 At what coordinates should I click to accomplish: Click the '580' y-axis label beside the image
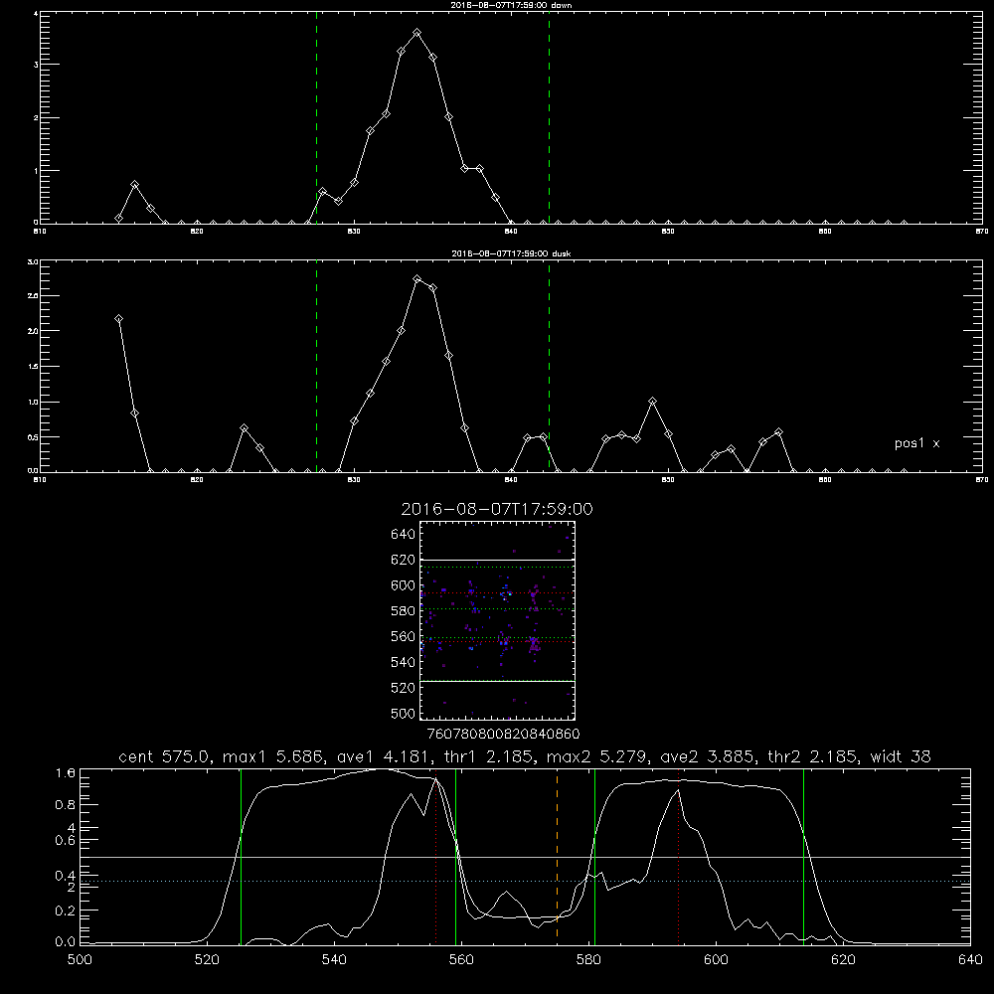[x=404, y=611]
